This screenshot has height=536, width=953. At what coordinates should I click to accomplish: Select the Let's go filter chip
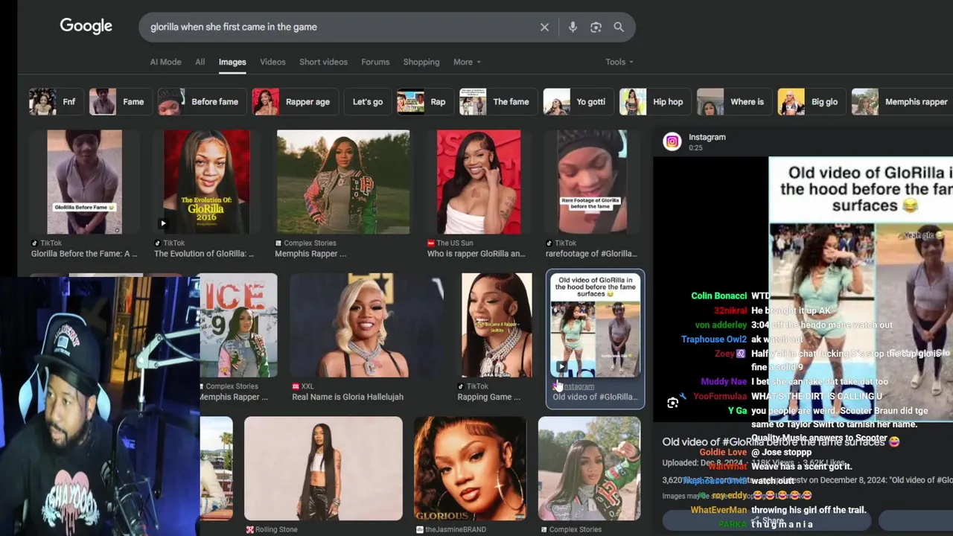click(367, 102)
